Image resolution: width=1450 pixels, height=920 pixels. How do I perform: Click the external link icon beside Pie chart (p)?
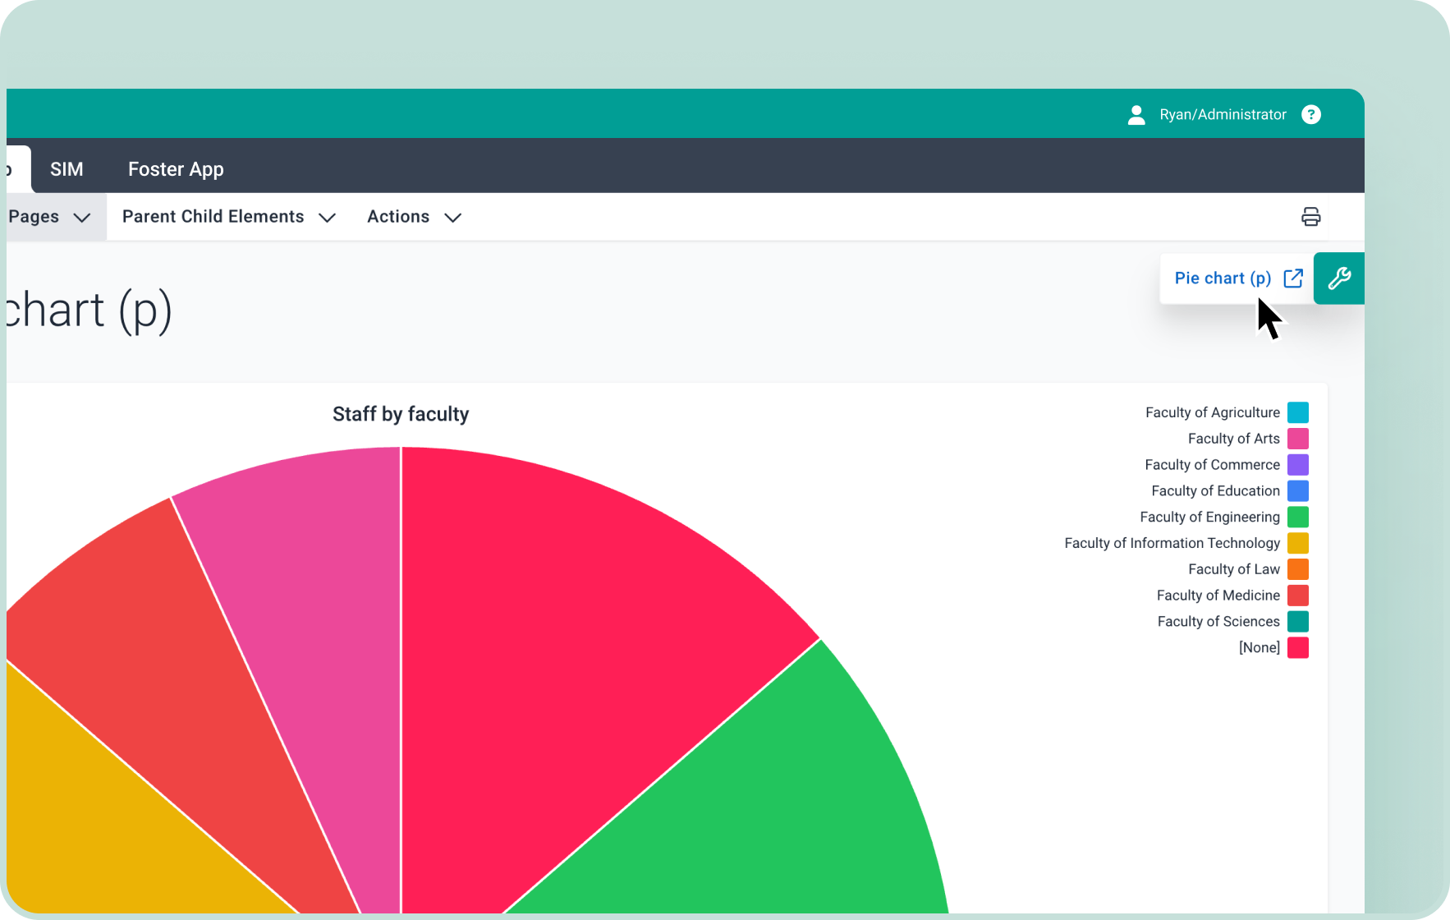point(1293,278)
